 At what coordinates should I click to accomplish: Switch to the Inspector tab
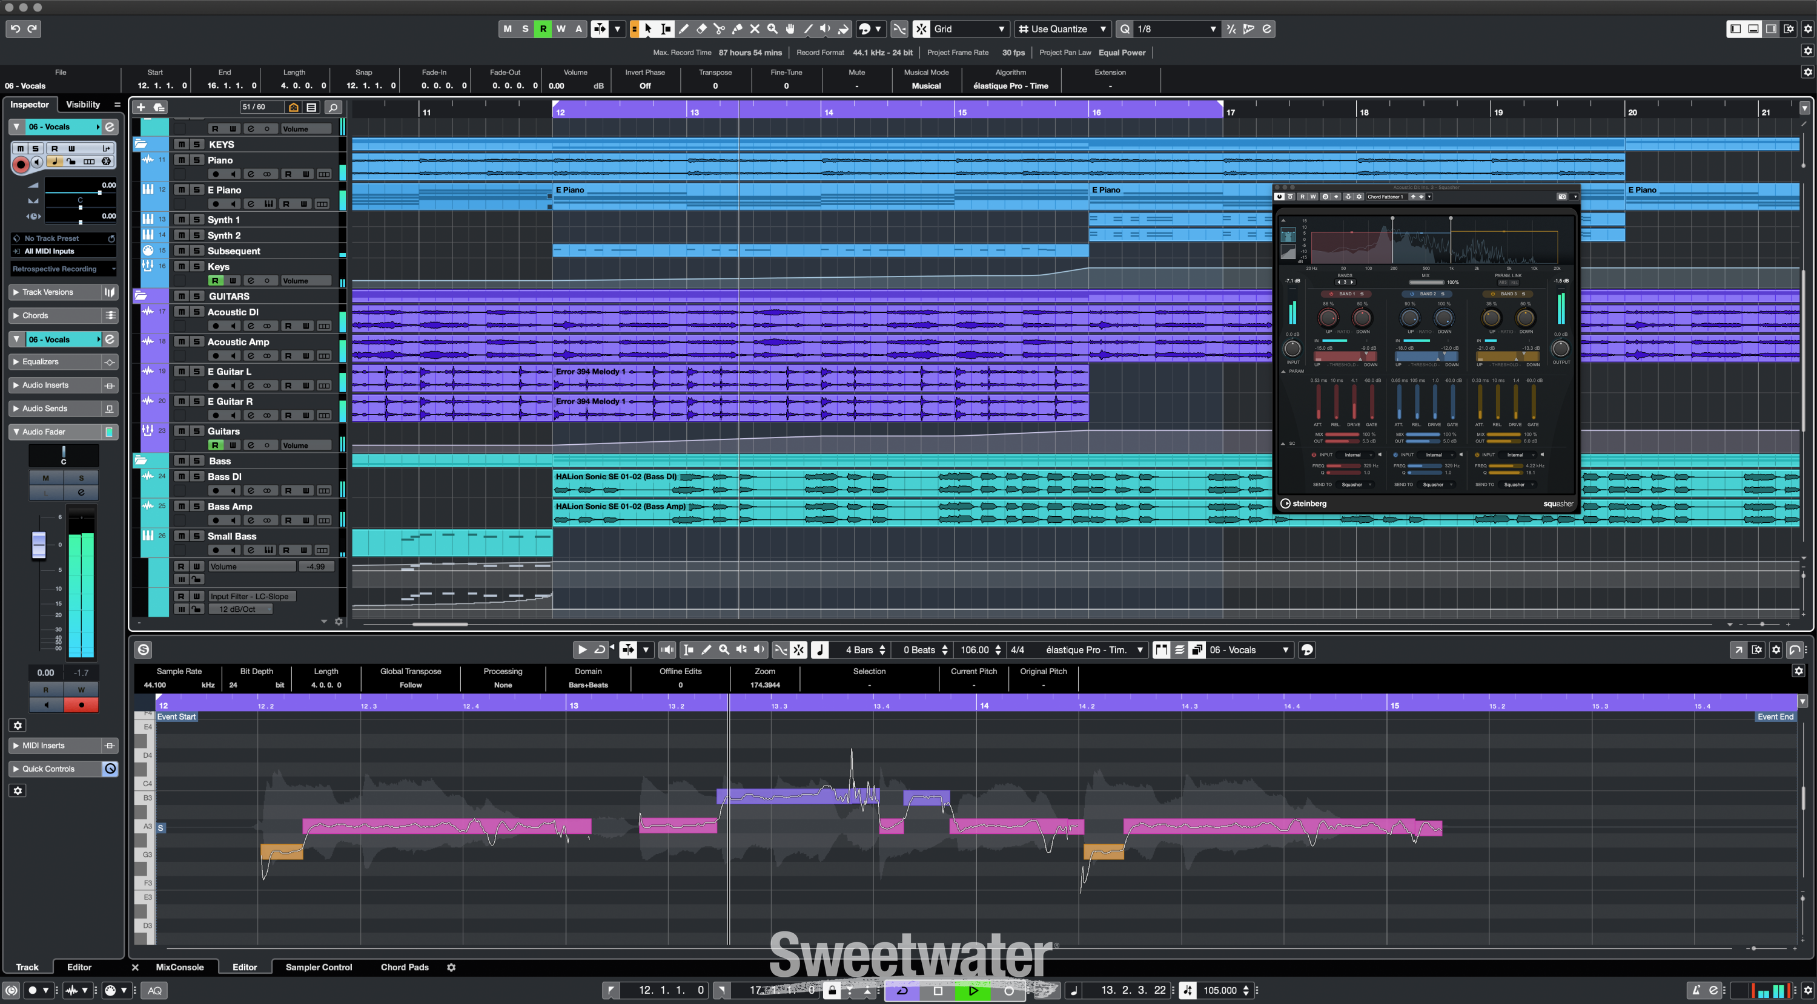click(29, 104)
